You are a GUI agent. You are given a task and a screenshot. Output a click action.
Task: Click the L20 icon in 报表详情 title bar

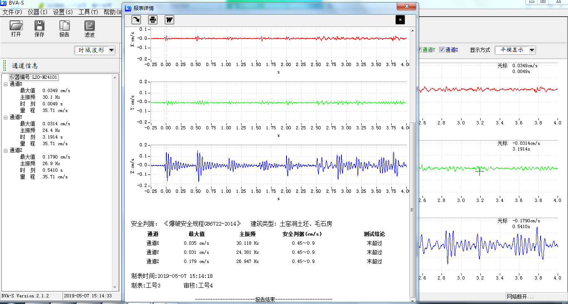point(128,8)
